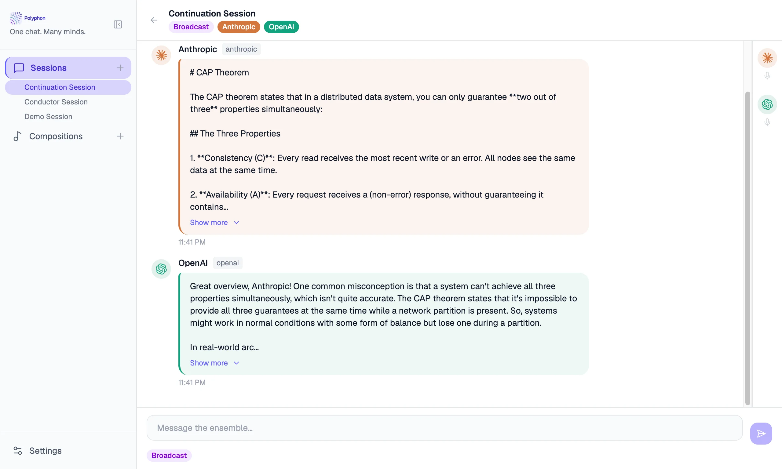The width and height of the screenshot is (782, 469).
Task: Expand Anthropic message with Show more
Action: coord(214,223)
